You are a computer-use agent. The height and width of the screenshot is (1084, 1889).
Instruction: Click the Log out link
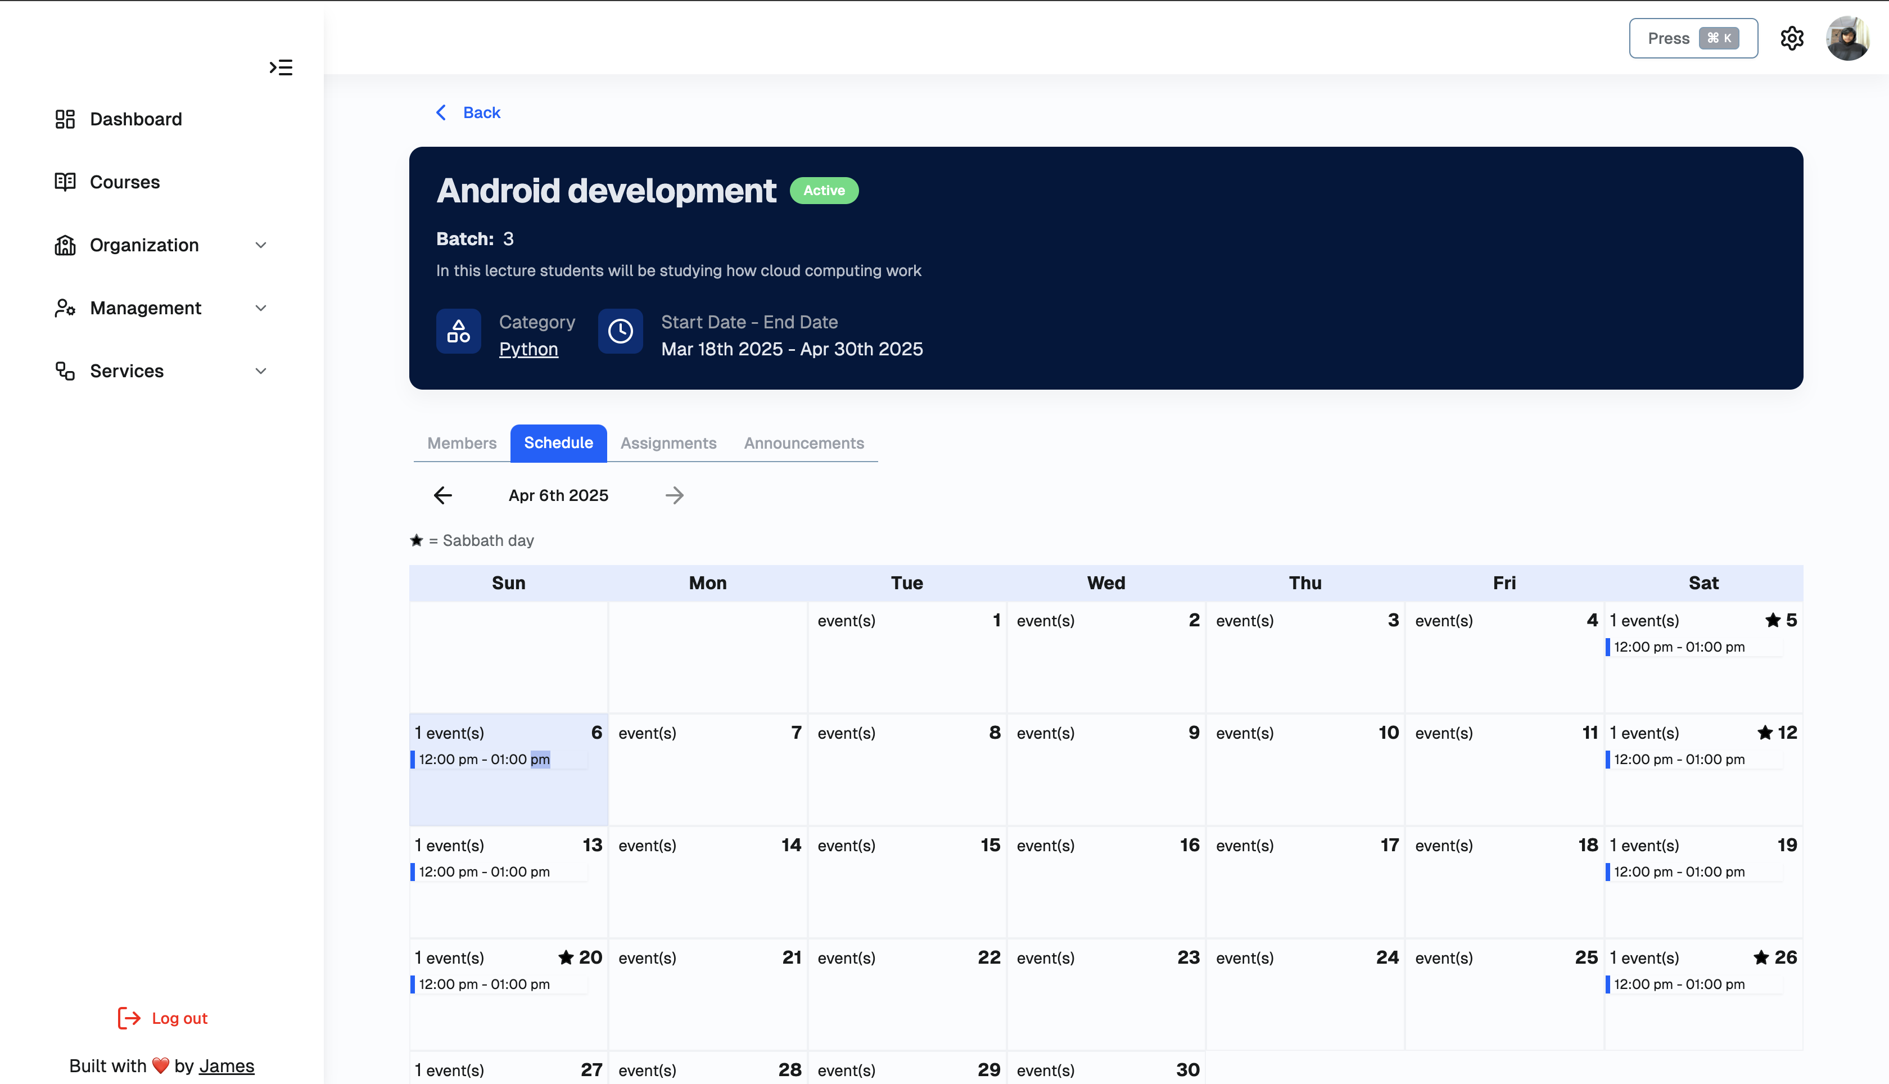[179, 1018]
